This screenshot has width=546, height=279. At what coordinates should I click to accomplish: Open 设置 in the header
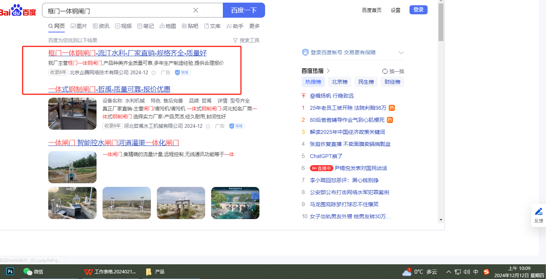(x=396, y=10)
